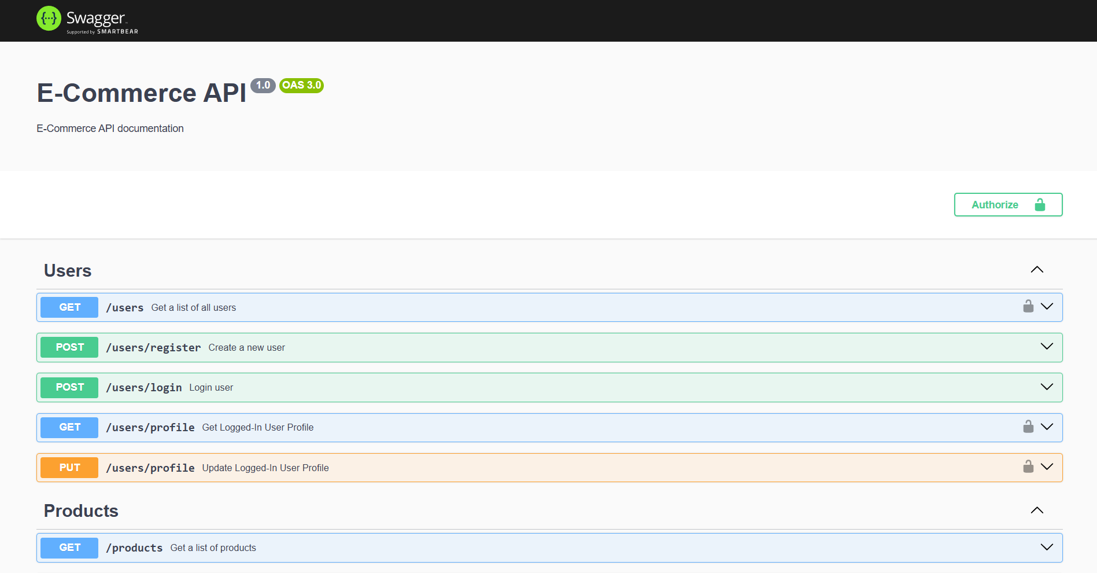
Task: Click the padlock icon on PUT /users/profile
Action: coord(1028,467)
